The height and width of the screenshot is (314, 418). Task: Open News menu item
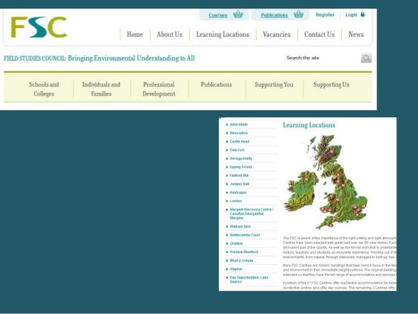356,34
